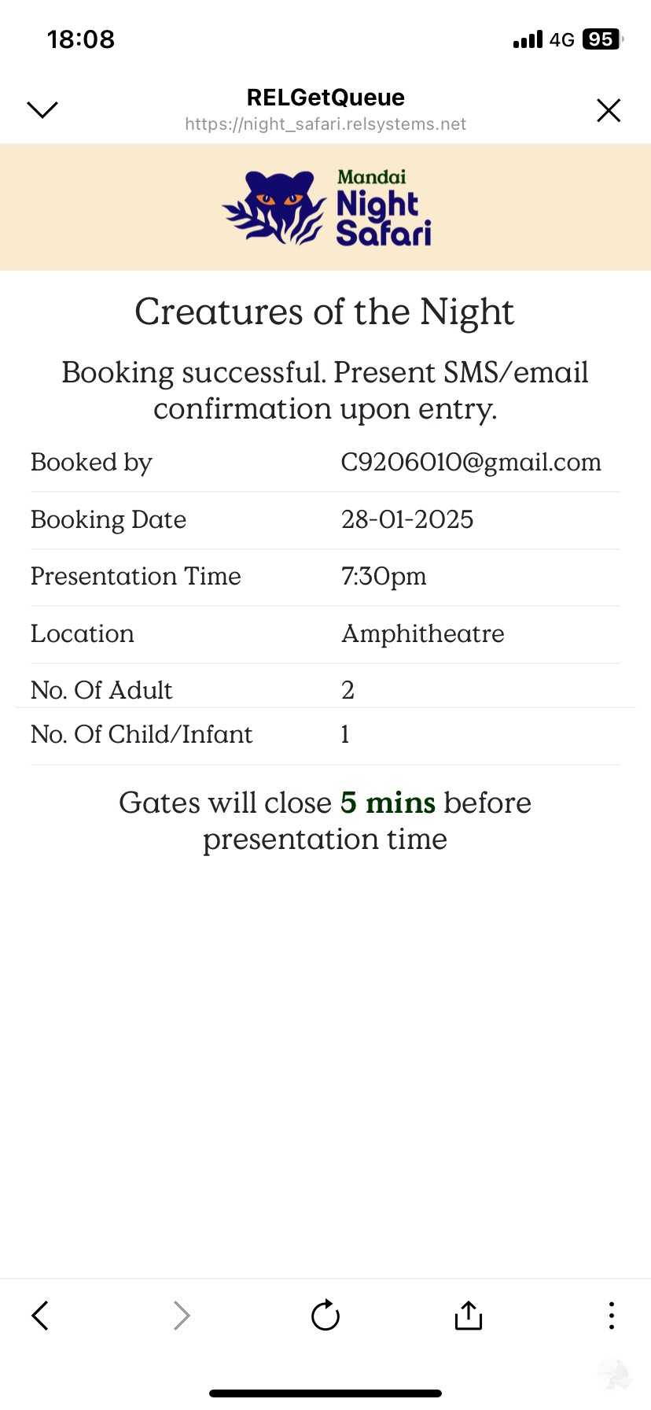
Task: Open the share sheet icon
Action: click(469, 1315)
